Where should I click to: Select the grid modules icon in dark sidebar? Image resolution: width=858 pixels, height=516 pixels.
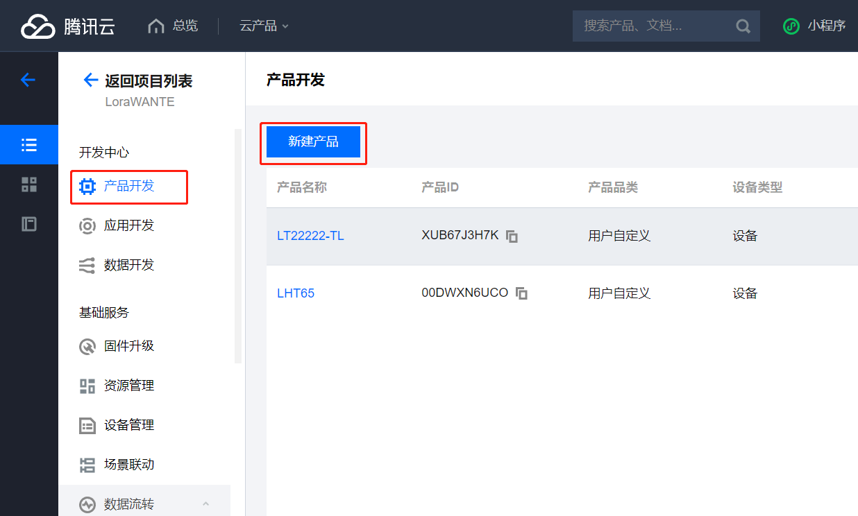click(29, 184)
